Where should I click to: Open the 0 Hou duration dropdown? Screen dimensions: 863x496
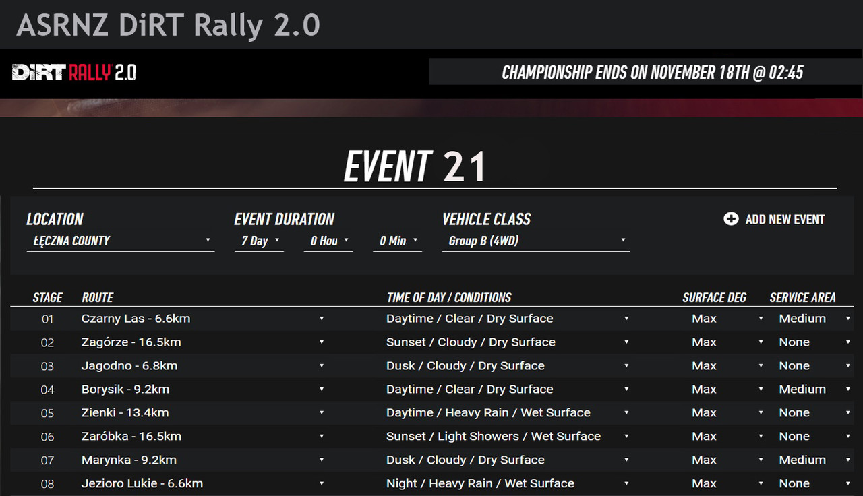[x=328, y=241]
